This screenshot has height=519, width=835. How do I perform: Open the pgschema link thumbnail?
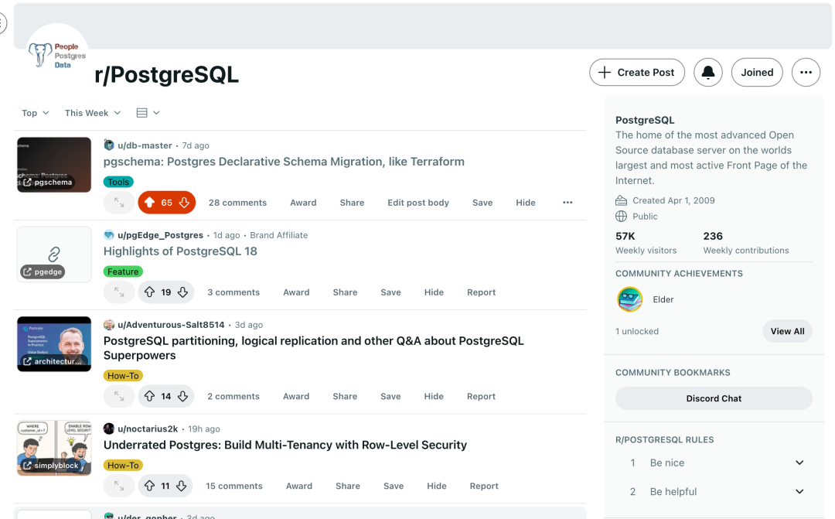point(54,165)
